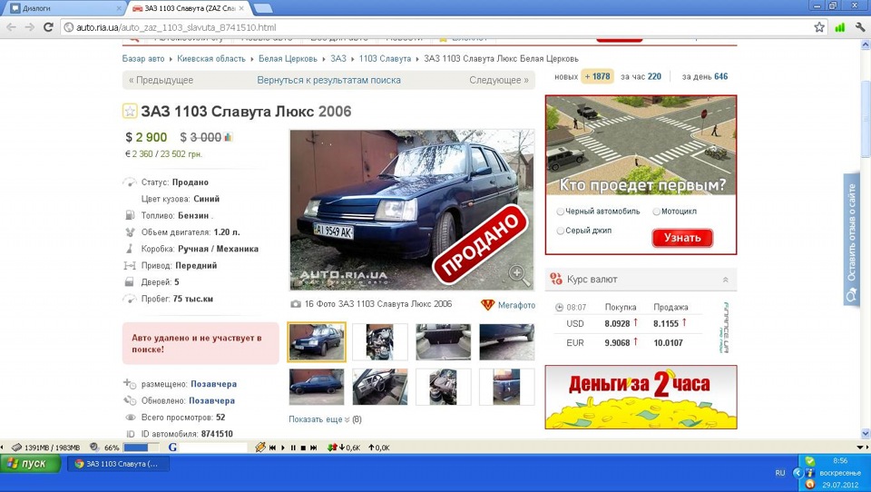Click Базар авто breadcrumb
Image resolution: width=871 pixels, height=492 pixels.
143,58
